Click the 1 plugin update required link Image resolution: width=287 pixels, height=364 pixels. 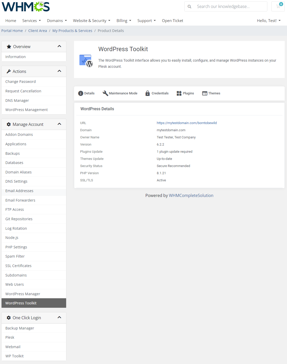pyautogui.click(x=175, y=152)
